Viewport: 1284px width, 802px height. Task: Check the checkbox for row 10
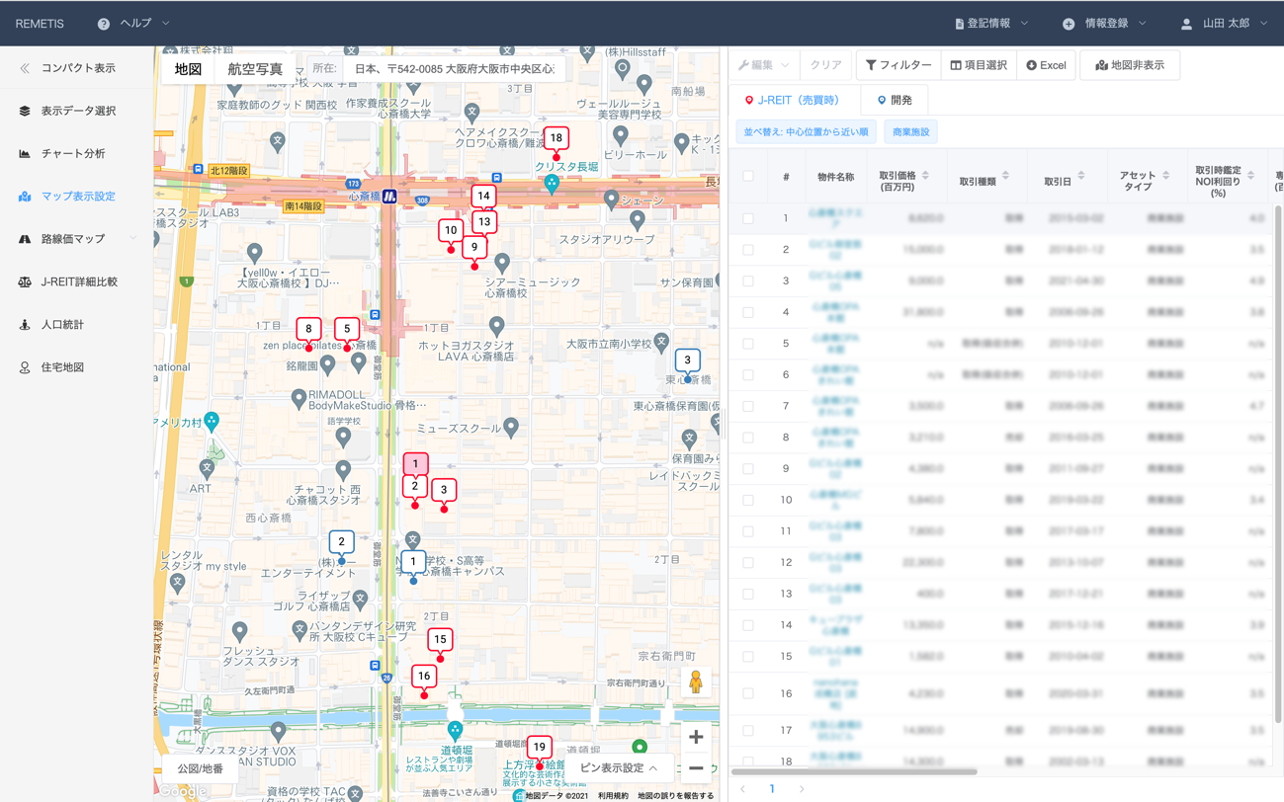pos(748,500)
